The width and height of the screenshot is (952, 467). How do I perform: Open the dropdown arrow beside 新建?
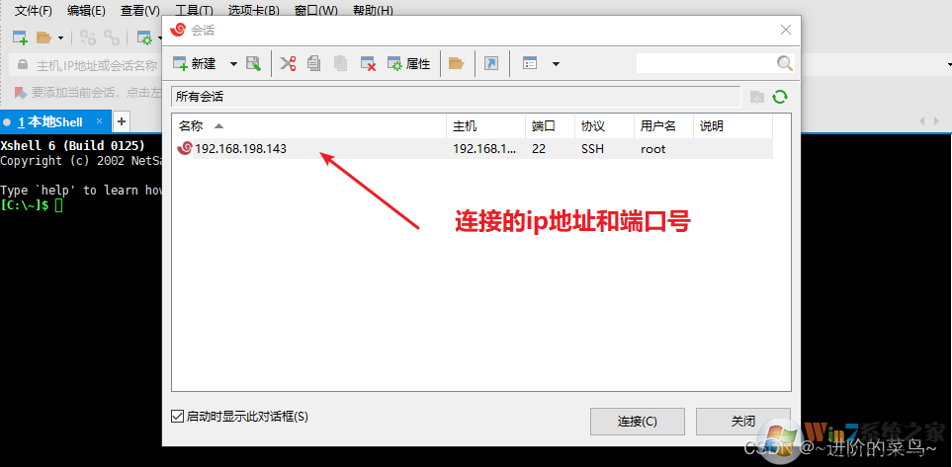[x=233, y=63]
